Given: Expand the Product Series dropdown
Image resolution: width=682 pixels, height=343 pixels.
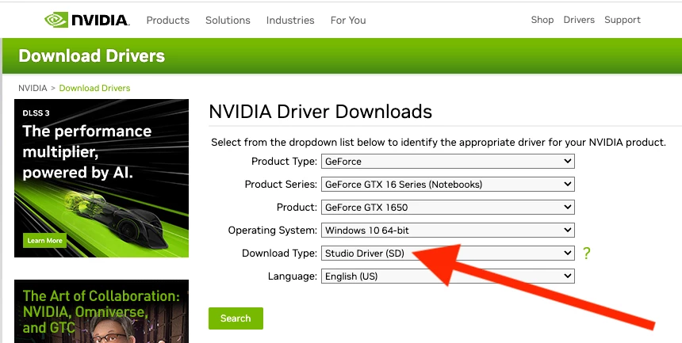Looking at the screenshot, I should [x=447, y=185].
